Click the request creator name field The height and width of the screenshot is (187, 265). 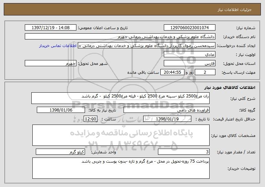coord(147,46)
